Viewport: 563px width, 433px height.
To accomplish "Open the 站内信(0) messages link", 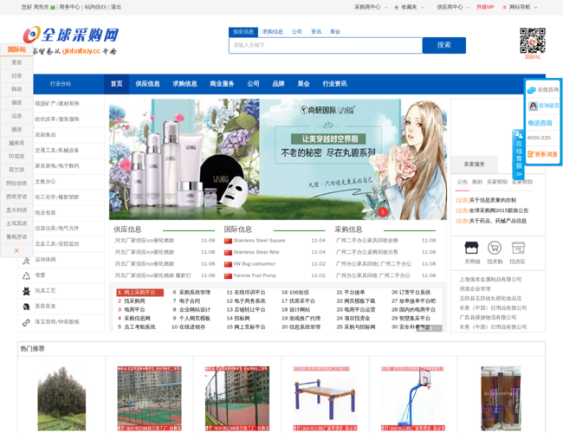I will (x=95, y=7).
